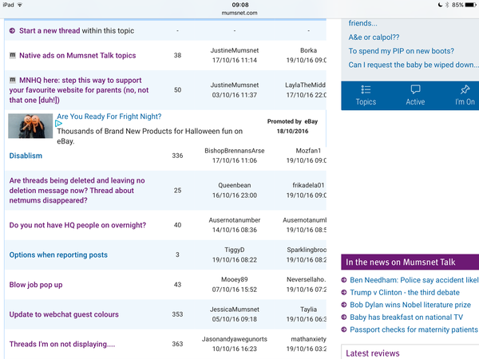Open 'Options when reporting posts' thread
Image resolution: width=479 pixels, height=359 pixels.
pos(58,255)
